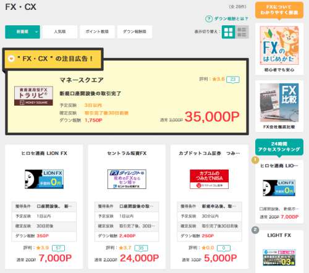This screenshot has height=273, width=309.
Task: Click ダウン報酬 1,750P in featured ad
Action: point(93,120)
